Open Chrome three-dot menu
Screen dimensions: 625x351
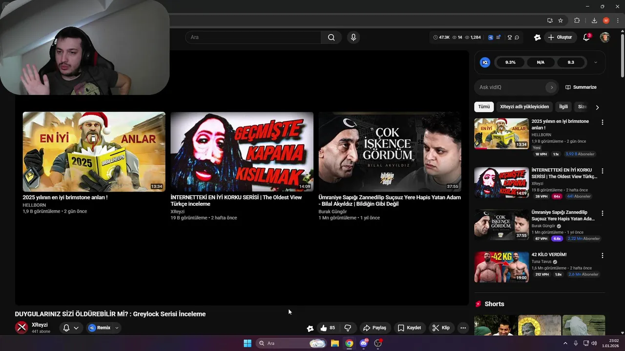(x=618, y=20)
